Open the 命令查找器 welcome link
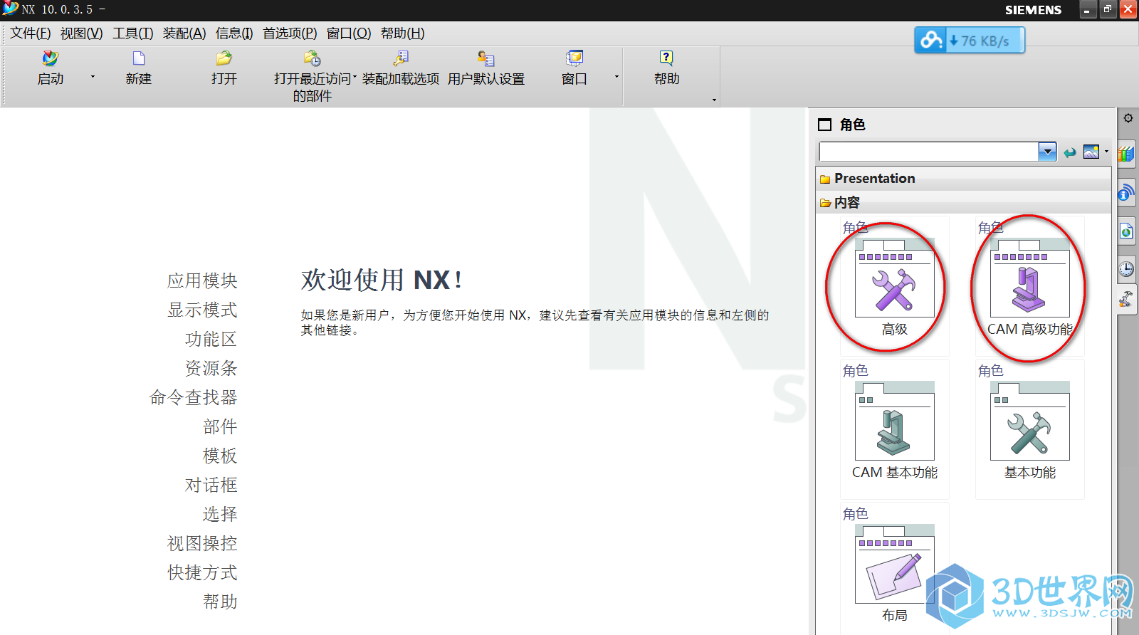 point(193,397)
